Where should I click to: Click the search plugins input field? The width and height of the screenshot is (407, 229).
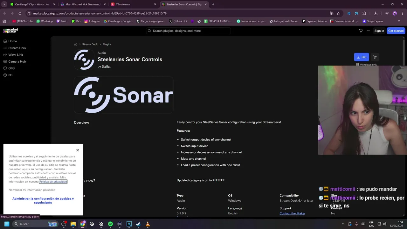[x=188, y=31]
